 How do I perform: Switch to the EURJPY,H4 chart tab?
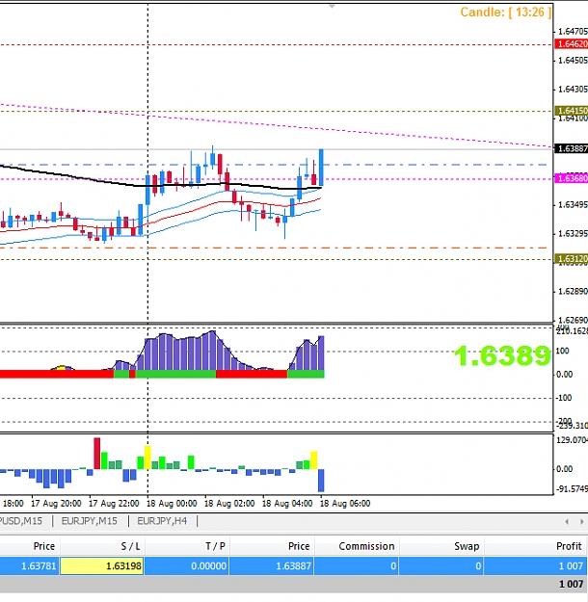162,521
